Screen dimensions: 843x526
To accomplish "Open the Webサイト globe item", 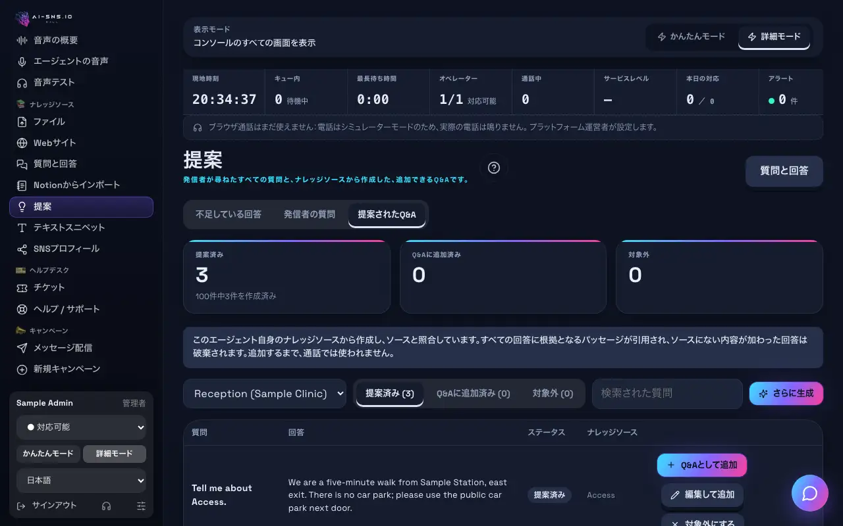I will tap(81, 143).
